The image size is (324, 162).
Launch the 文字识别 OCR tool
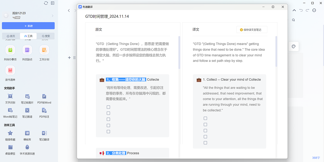coord(10,96)
